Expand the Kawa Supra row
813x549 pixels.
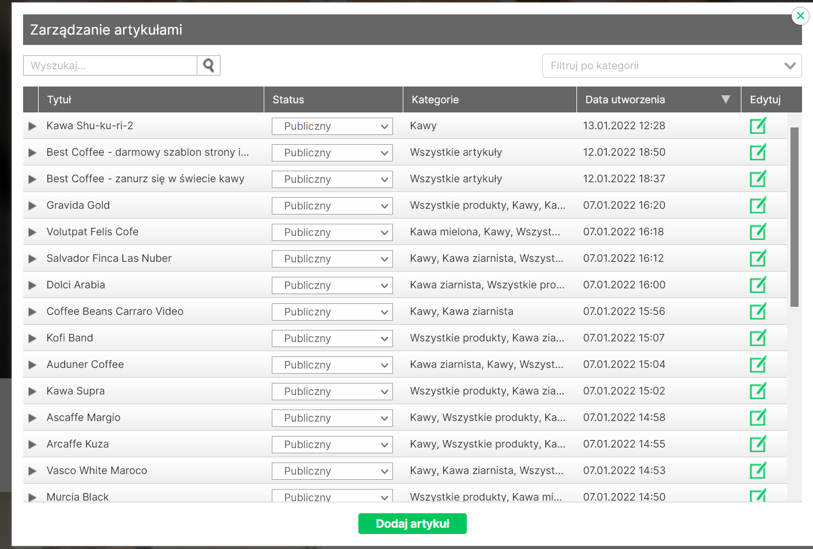[32, 392]
